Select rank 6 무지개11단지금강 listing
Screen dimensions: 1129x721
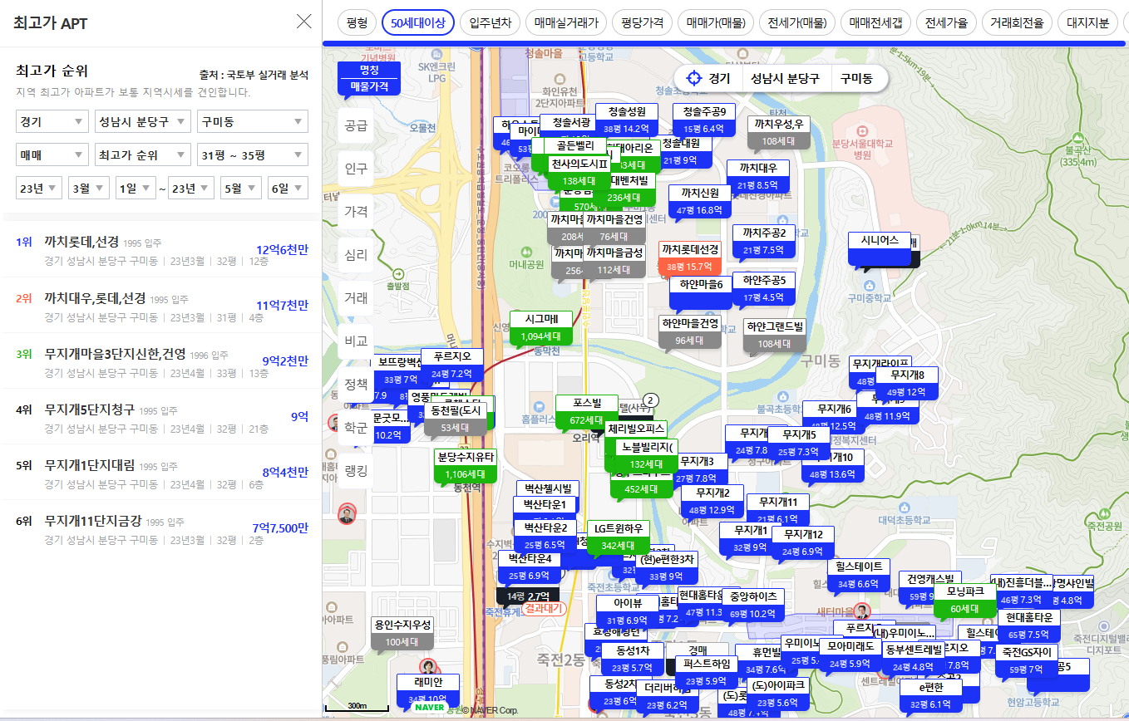tap(162, 527)
